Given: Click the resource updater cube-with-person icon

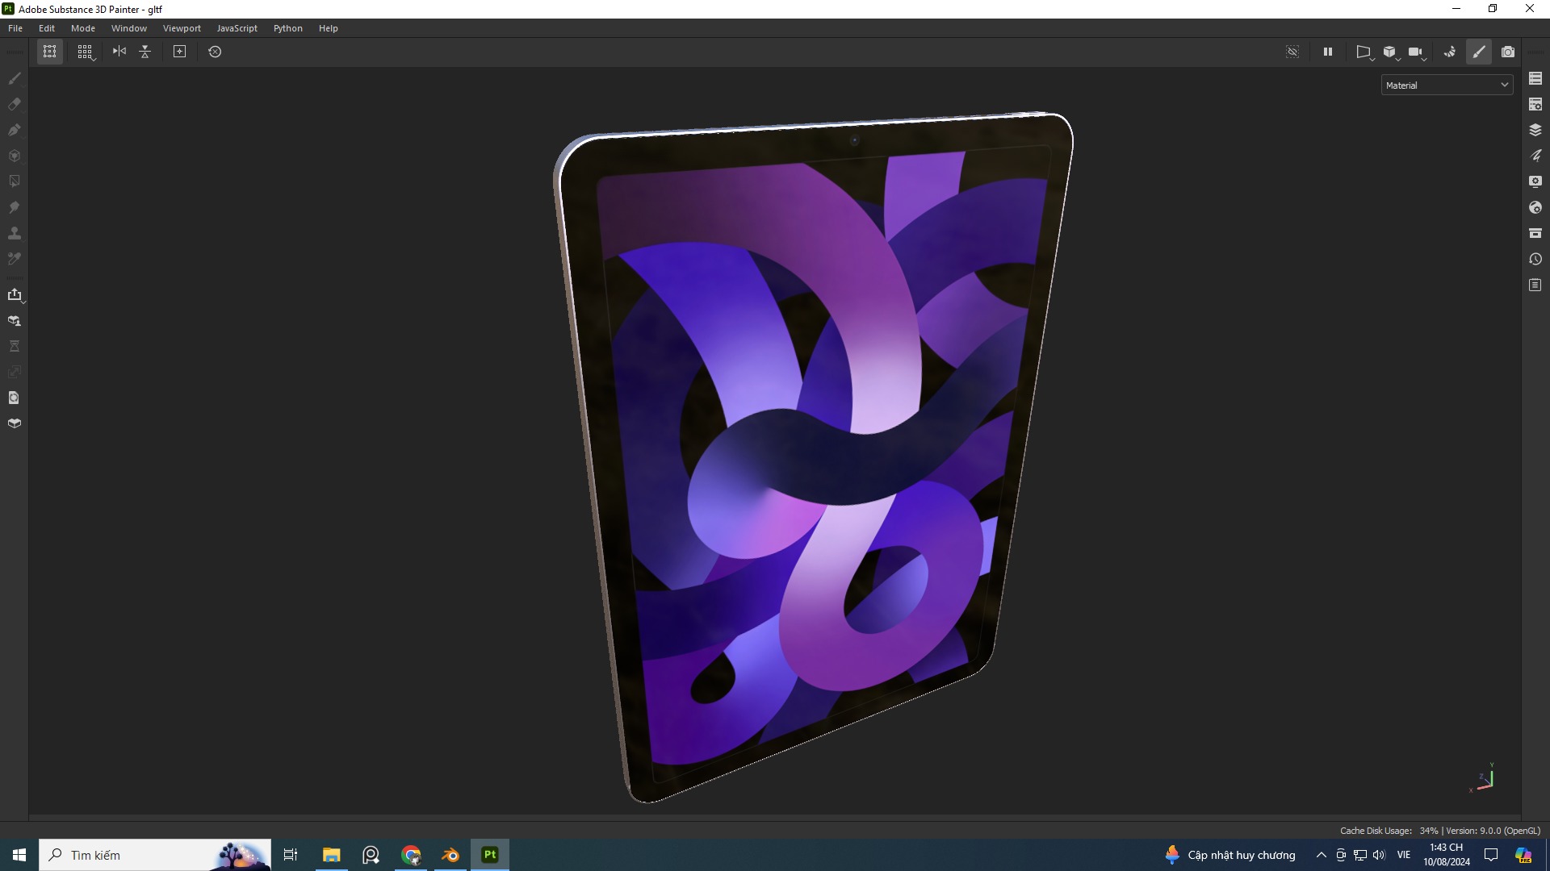Looking at the screenshot, I should [15, 320].
